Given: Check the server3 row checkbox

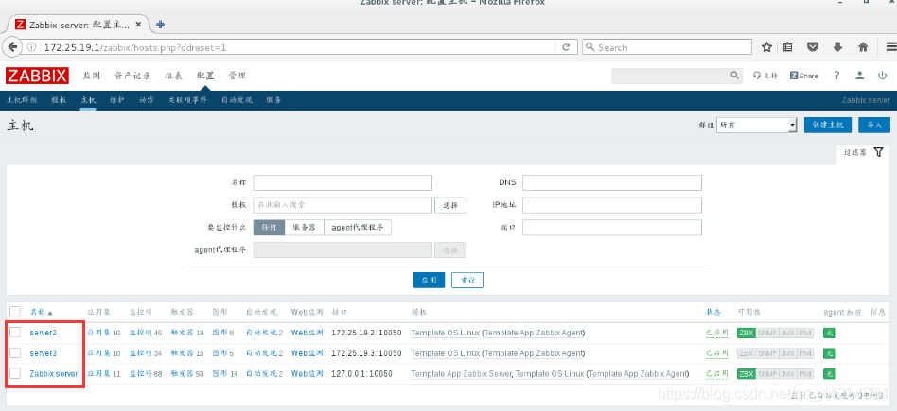Looking at the screenshot, I should (15, 352).
